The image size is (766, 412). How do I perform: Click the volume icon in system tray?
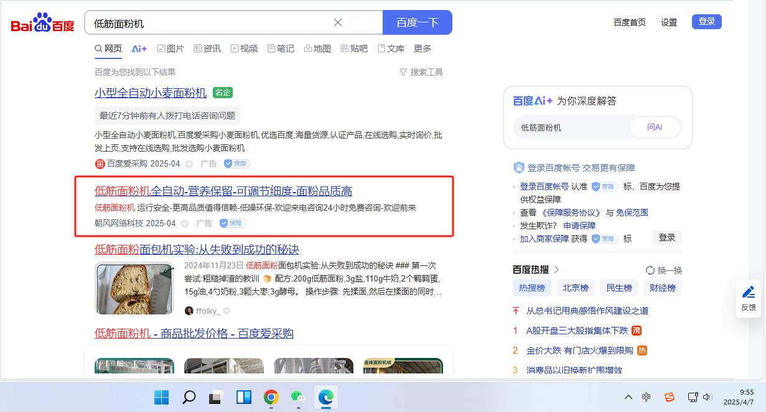(x=708, y=396)
